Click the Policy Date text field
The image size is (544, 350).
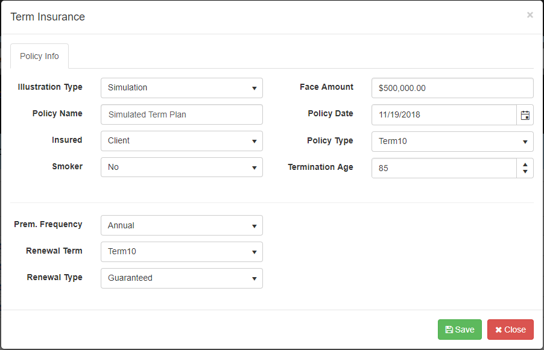point(444,114)
